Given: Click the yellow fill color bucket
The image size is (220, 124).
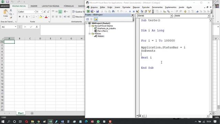Looking at the screenshot, I should click(41, 17).
